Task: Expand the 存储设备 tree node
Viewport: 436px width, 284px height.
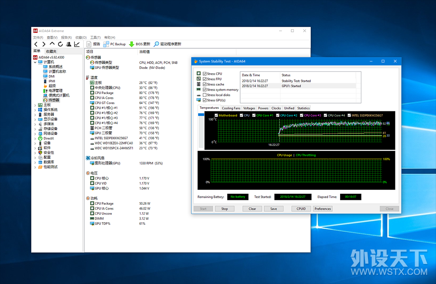Action: pyautogui.click(x=35, y=128)
